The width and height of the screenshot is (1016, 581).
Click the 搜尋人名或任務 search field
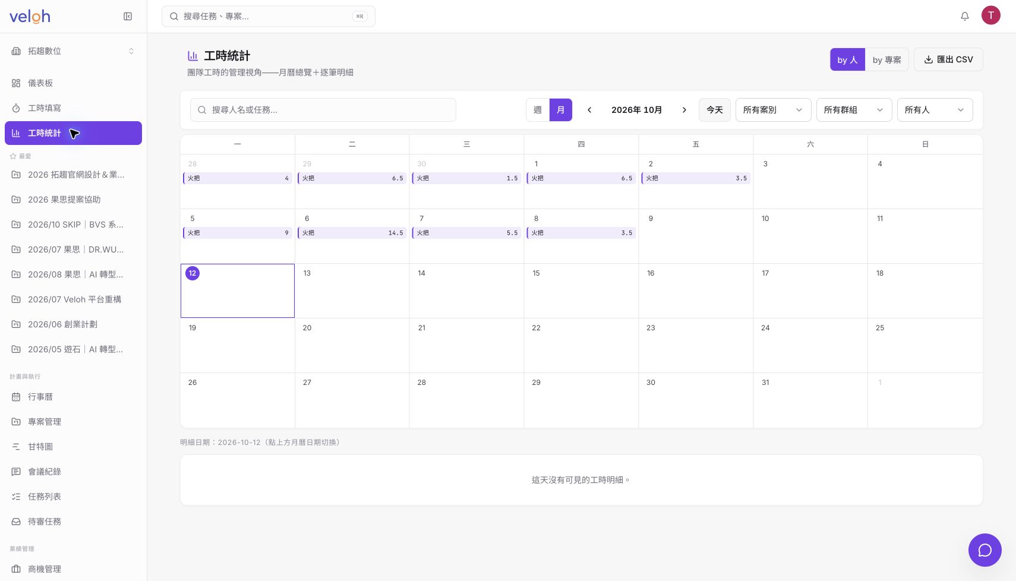323,110
